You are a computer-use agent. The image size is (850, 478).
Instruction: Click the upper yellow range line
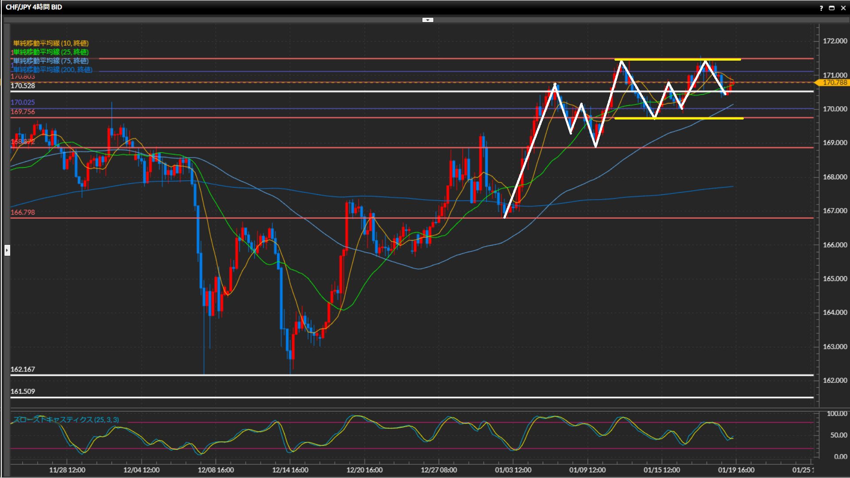tap(664, 60)
